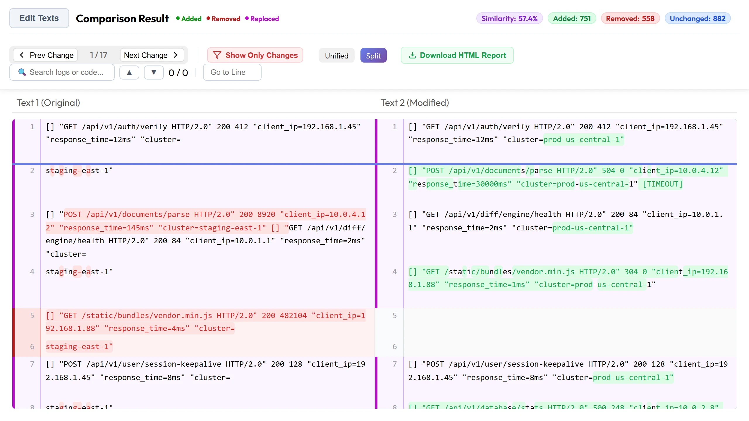Click line number 5 in Original pane
Viewport: 749px width, 421px height.
coord(32,315)
